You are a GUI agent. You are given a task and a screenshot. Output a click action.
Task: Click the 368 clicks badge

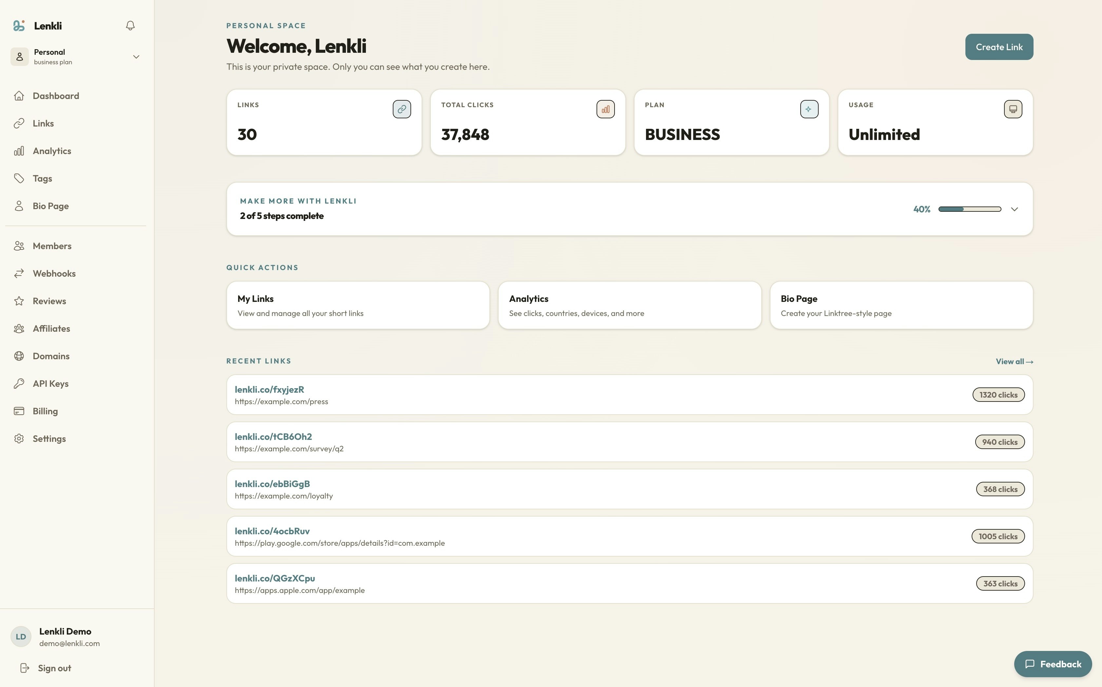(1000, 489)
